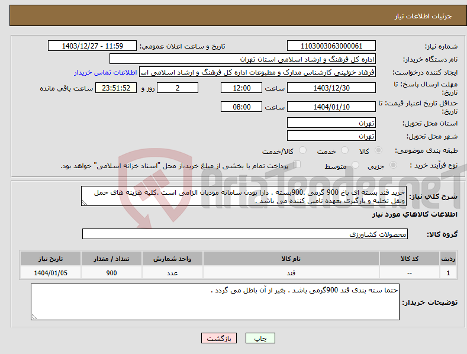This screenshot has height=354, width=467.
Task: Click the remaining days field showing 2
Action: 178,88
